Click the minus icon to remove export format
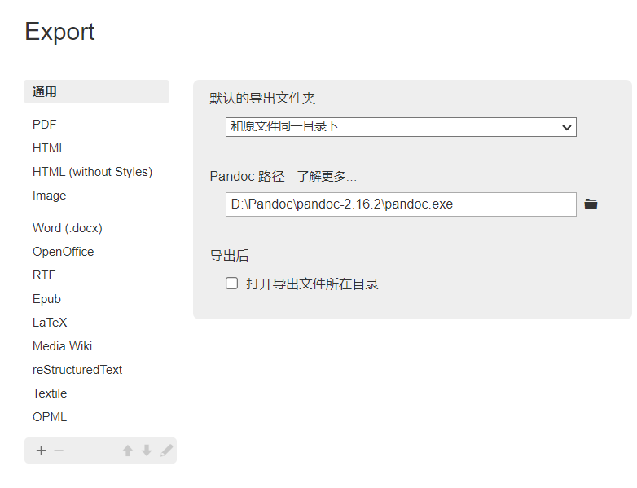The width and height of the screenshot is (637, 488). point(59,451)
